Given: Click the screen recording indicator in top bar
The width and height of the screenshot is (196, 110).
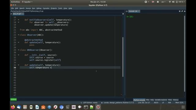Looking at the screenshot, I should pyautogui.click(x=153, y=2).
